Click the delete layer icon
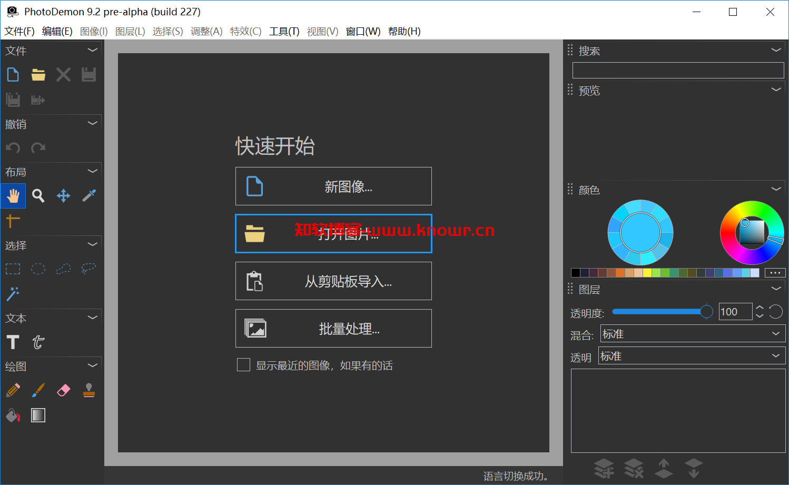The image size is (789, 485). 634,468
